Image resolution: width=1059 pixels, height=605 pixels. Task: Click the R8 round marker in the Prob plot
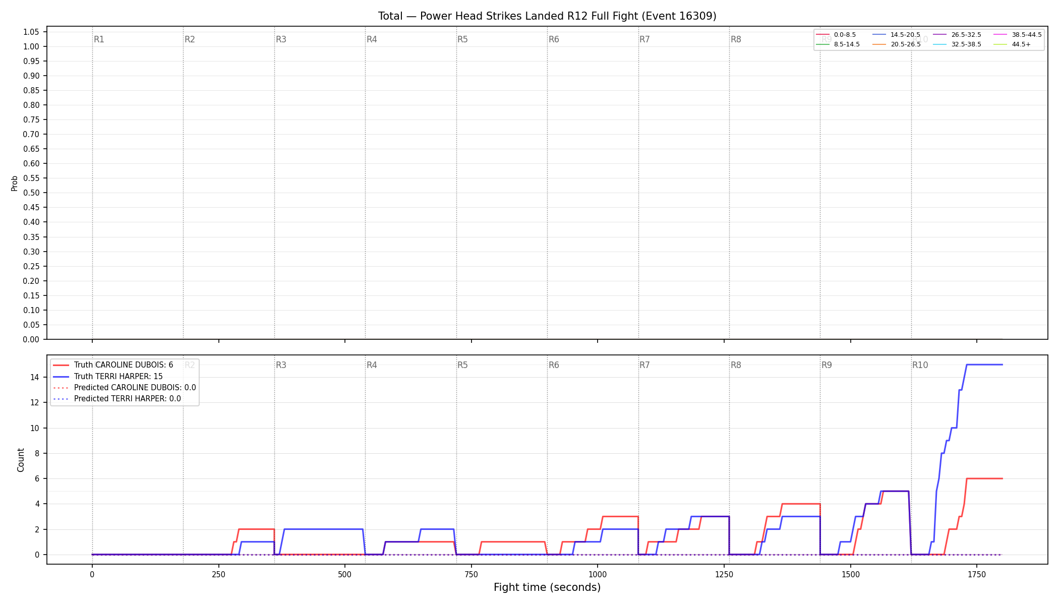(x=736, y=39)
